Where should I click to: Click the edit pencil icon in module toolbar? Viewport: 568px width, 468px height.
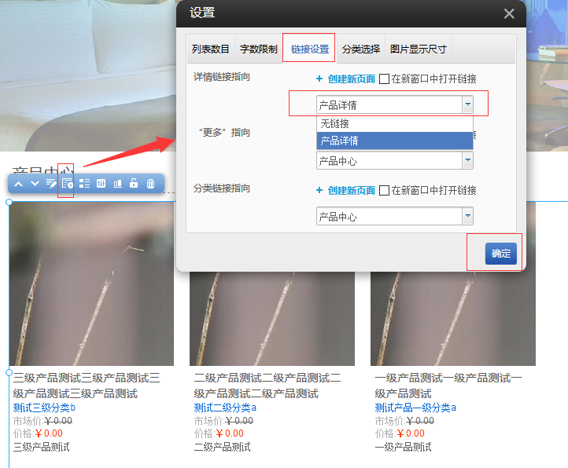pos(51,184)
